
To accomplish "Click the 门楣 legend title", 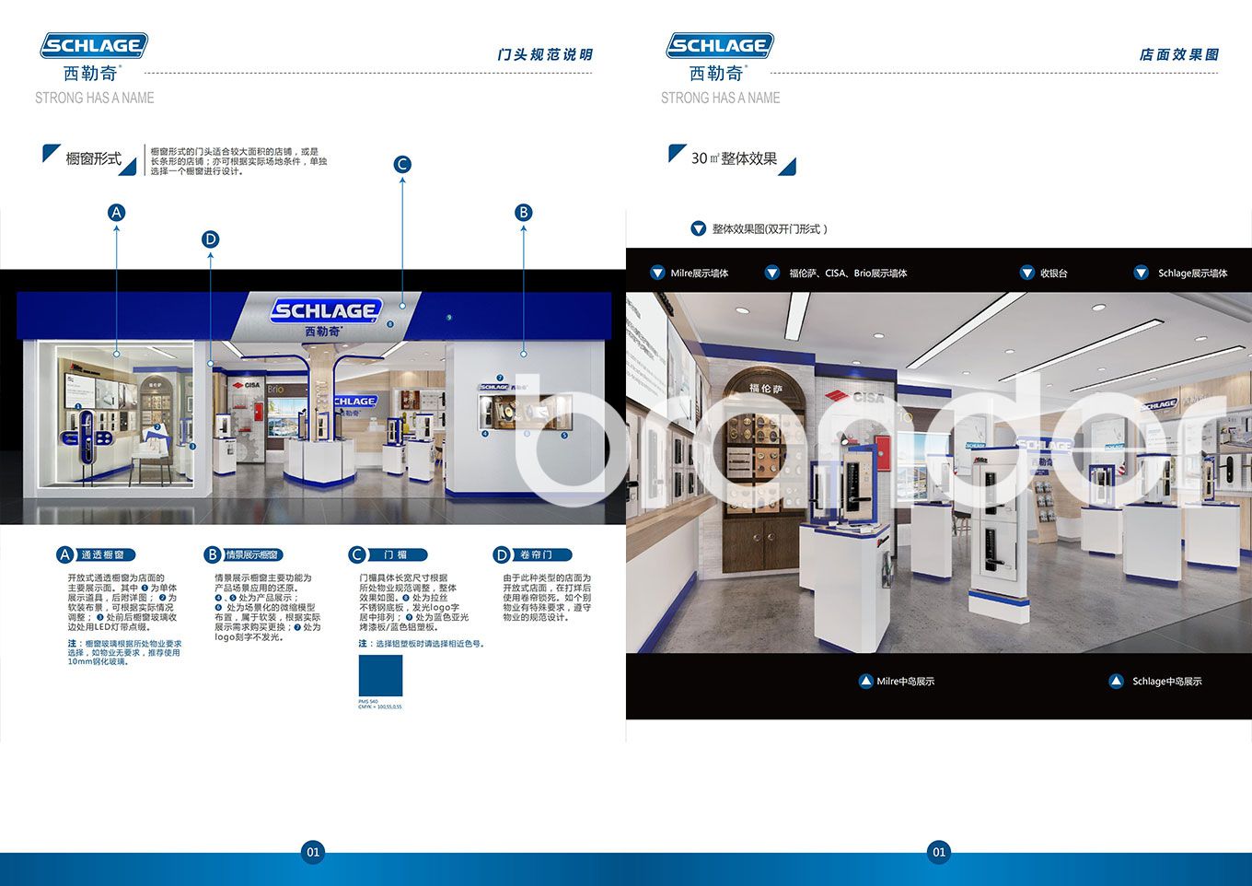I will [x=395, y=554].
